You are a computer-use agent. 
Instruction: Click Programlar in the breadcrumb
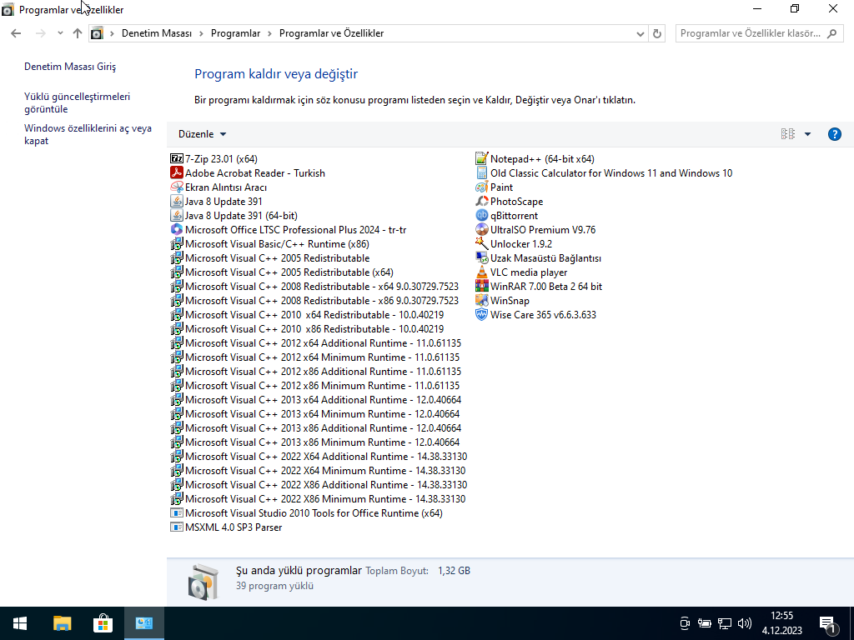235,33
